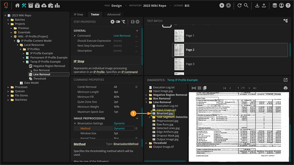Follow the IP Command link in description
Viewport: 294px width, 165px height.
pyautogui.click(x=129, y=72)
